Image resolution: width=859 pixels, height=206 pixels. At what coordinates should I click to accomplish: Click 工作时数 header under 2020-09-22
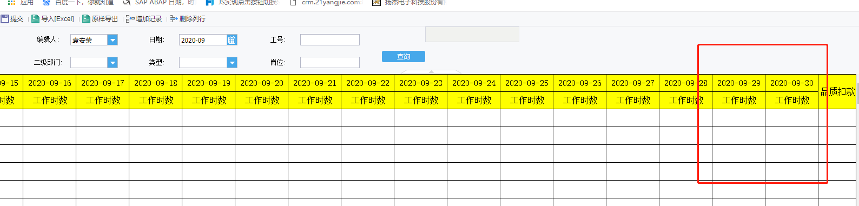[x=368, y=101]
